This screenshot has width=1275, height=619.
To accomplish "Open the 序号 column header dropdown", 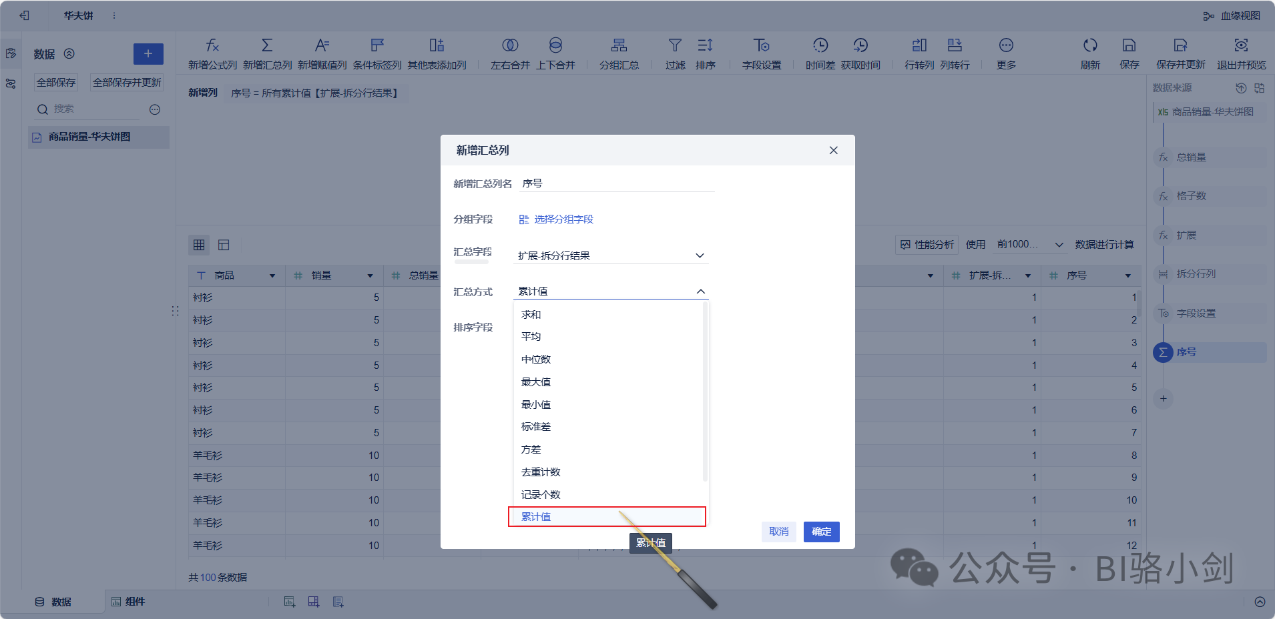I will coord(1128,275).
